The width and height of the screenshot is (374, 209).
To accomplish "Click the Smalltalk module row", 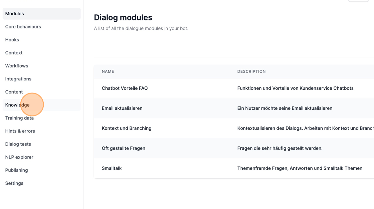I will pyautogui.click(x=234, y=169).
